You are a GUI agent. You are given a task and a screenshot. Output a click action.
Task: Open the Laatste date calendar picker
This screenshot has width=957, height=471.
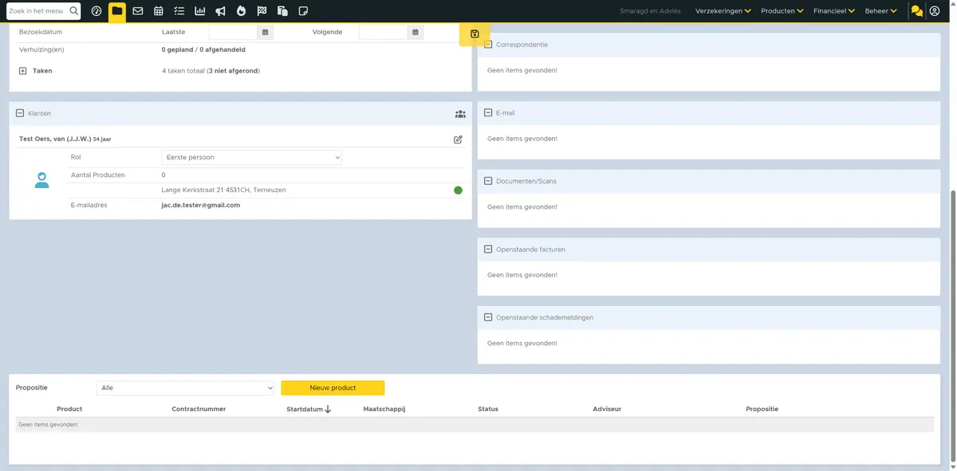coord(266,33)
